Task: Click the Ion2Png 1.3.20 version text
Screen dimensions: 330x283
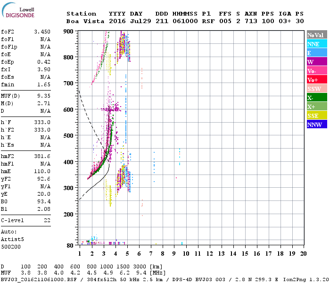Action: [x=305, y=280]
